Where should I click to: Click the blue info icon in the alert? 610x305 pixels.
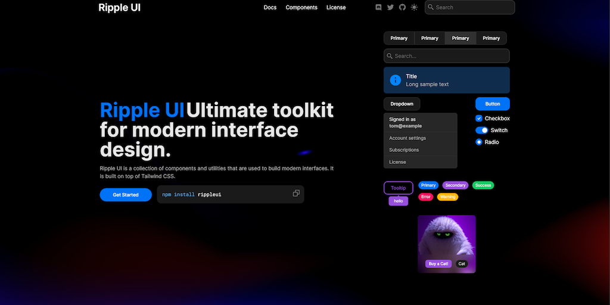point(396,80)
